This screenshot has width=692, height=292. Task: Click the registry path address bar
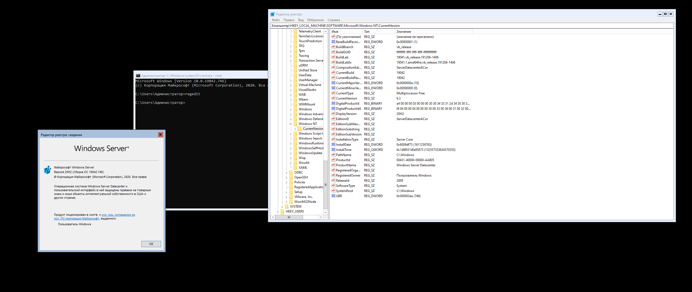click(x=472, y=26)
